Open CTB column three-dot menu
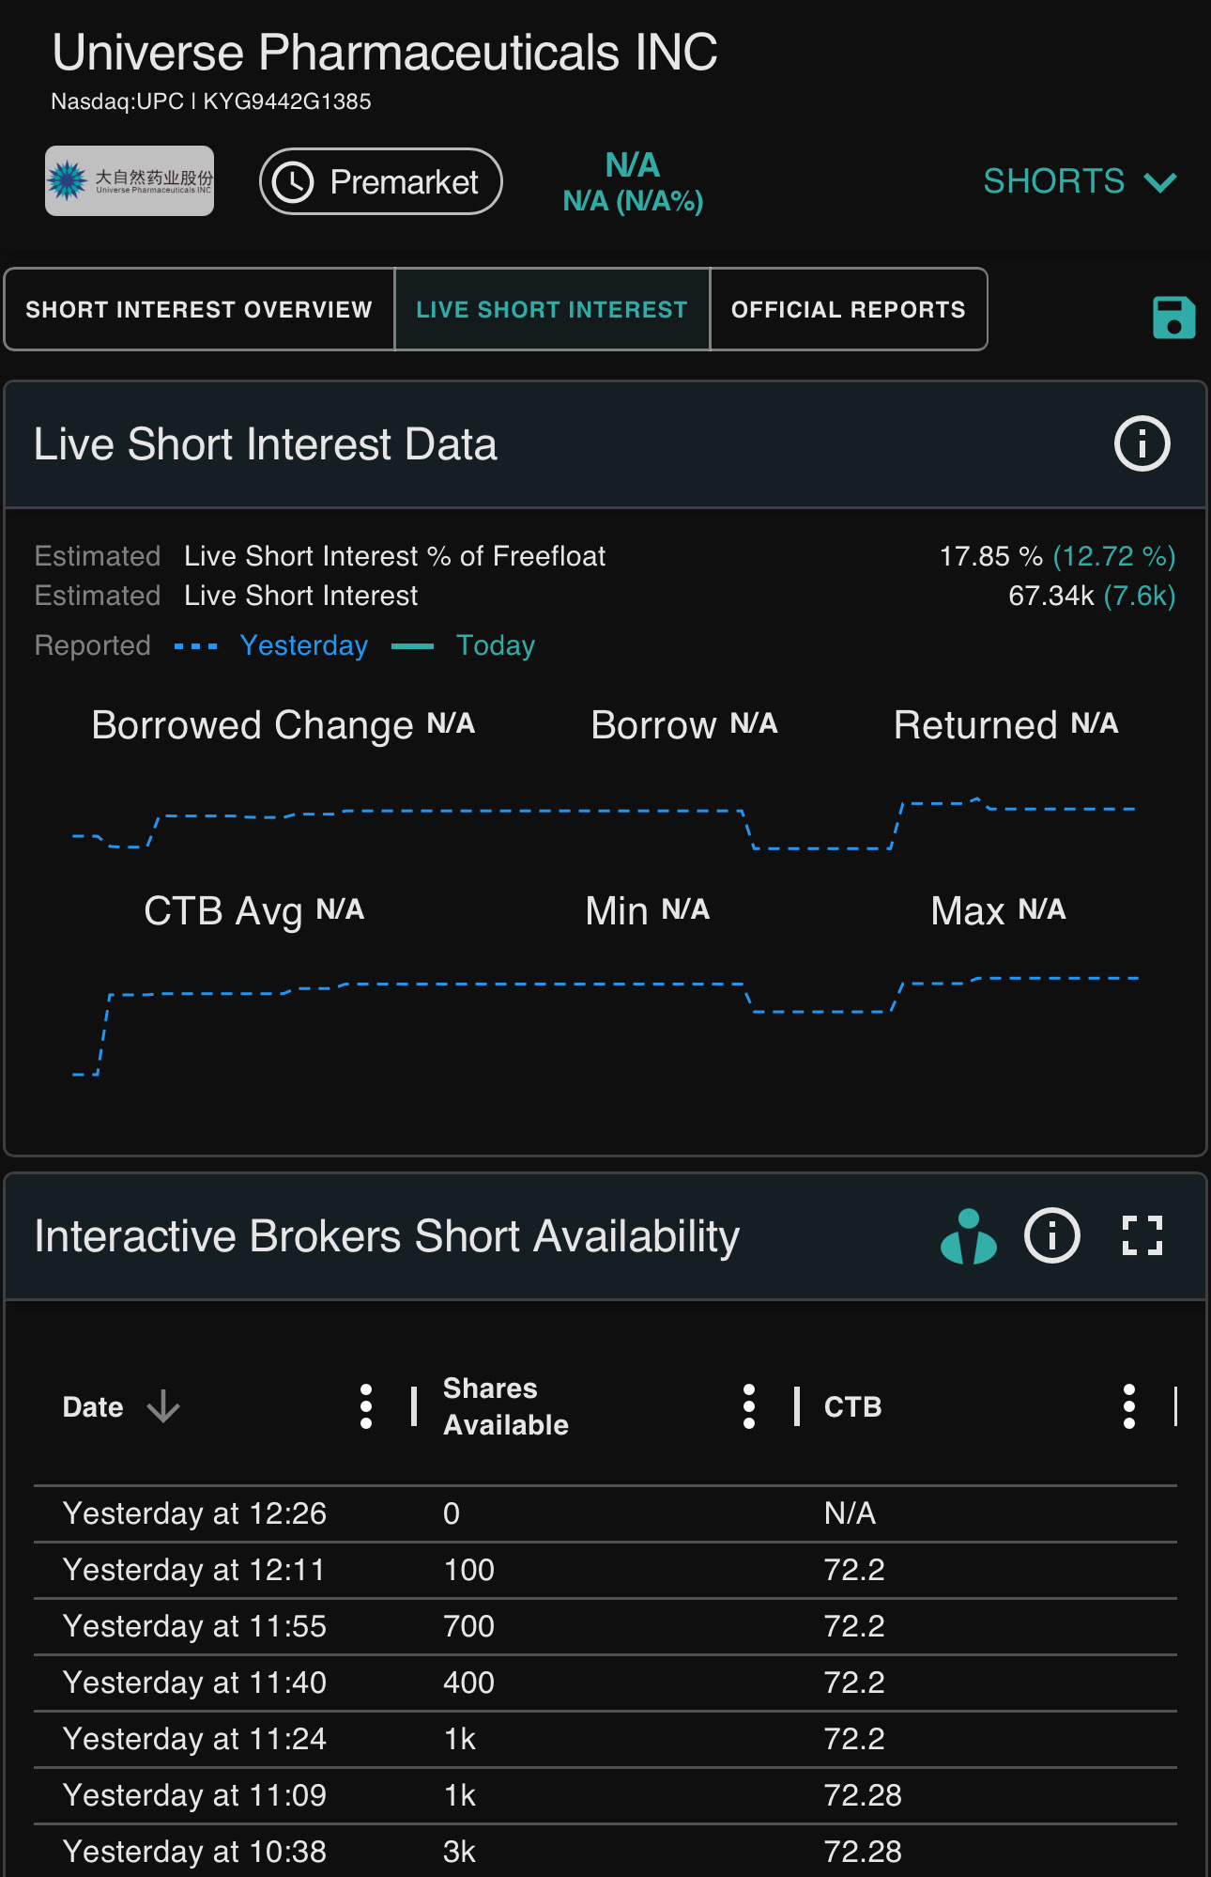 click(1128, 1406)
